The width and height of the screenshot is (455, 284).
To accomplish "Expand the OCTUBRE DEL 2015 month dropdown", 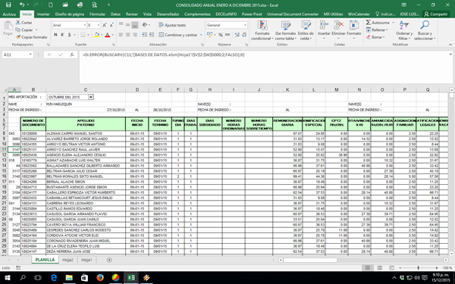I will (x=91, y=97).
